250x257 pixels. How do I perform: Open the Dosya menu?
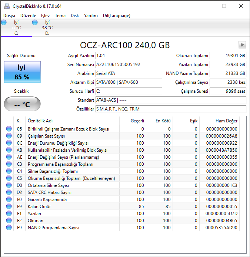tap(9, 16)
